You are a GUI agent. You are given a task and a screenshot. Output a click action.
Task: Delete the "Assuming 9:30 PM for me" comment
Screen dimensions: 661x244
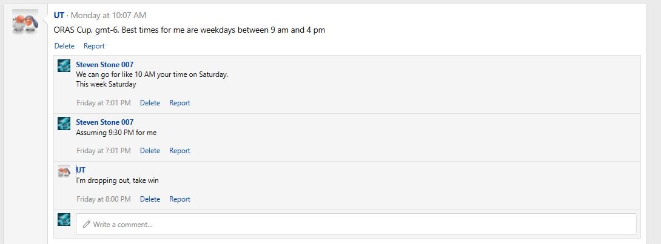point(150,151)
